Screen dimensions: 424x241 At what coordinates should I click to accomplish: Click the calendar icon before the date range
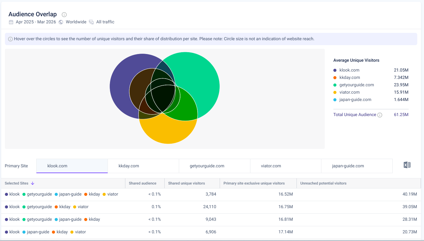coord(11,22)
